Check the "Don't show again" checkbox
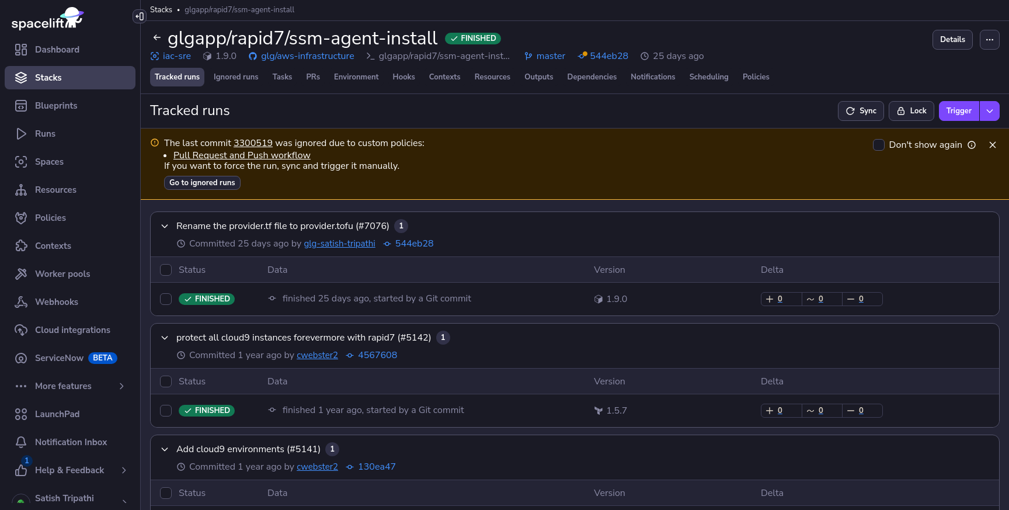Viewport: 1009px width, 510px height. (878, 145)
